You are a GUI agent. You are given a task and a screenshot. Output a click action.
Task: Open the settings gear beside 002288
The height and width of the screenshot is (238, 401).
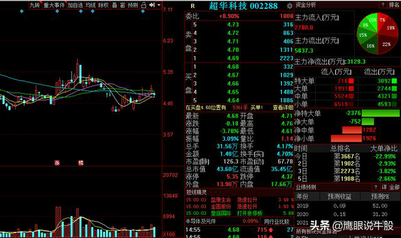pyautogui.click(x=289, y=6)
